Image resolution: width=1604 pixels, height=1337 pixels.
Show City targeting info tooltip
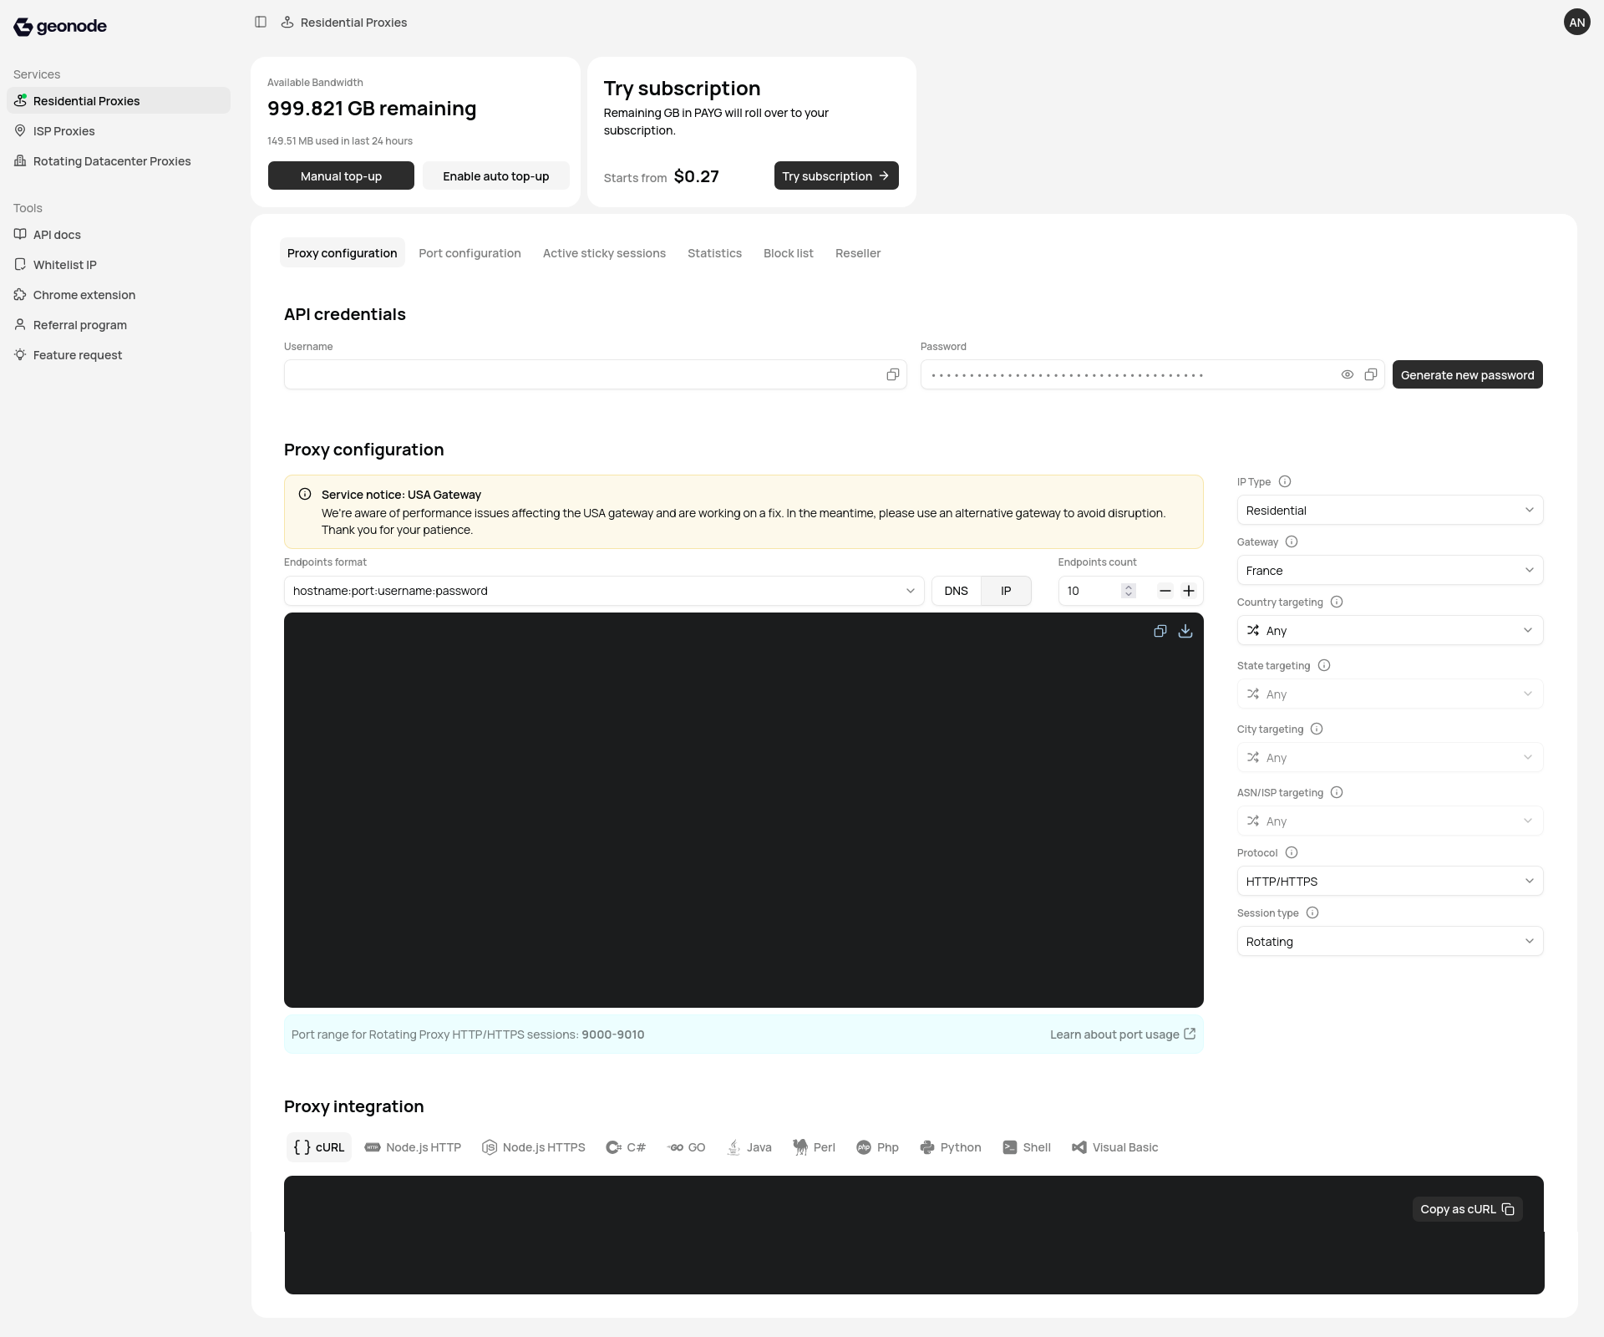[x=1317, y=729]
